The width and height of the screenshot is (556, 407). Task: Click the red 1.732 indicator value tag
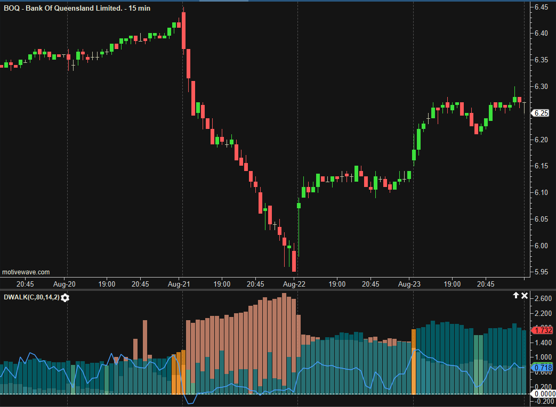click(542, 330)
